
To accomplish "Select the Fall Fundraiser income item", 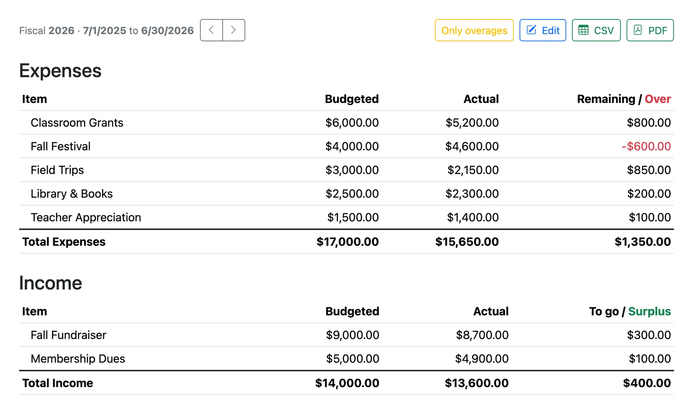I will pos(68,335).
